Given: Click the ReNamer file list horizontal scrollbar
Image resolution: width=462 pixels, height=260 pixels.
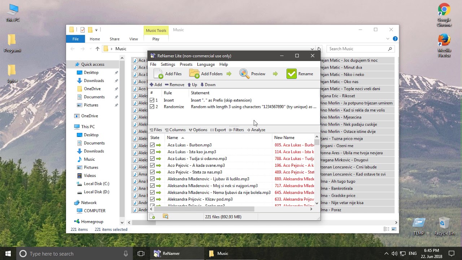Looking at the screenshot, I should pos(204,209).
